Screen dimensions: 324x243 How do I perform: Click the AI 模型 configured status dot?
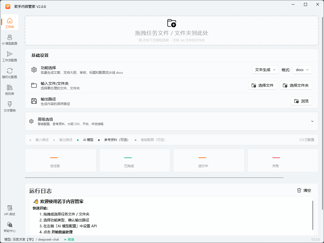[78, 140]
